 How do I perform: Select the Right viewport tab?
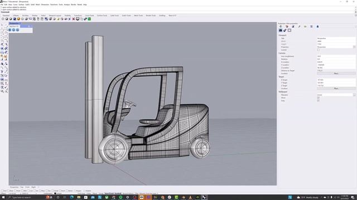pyautogui.click(x=33, y=187)
